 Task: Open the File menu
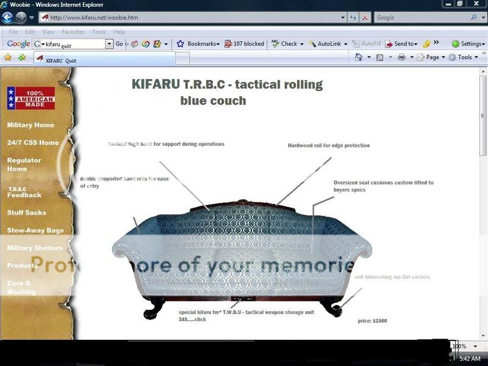(x=13, y=32)
